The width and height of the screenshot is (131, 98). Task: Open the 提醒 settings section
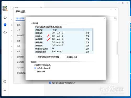(x=19, y=41)
